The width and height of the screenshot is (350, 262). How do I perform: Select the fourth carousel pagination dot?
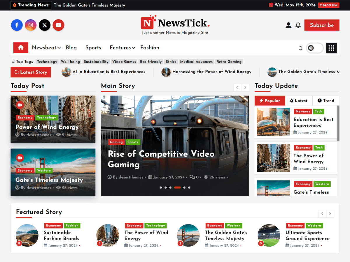(177, 188)
